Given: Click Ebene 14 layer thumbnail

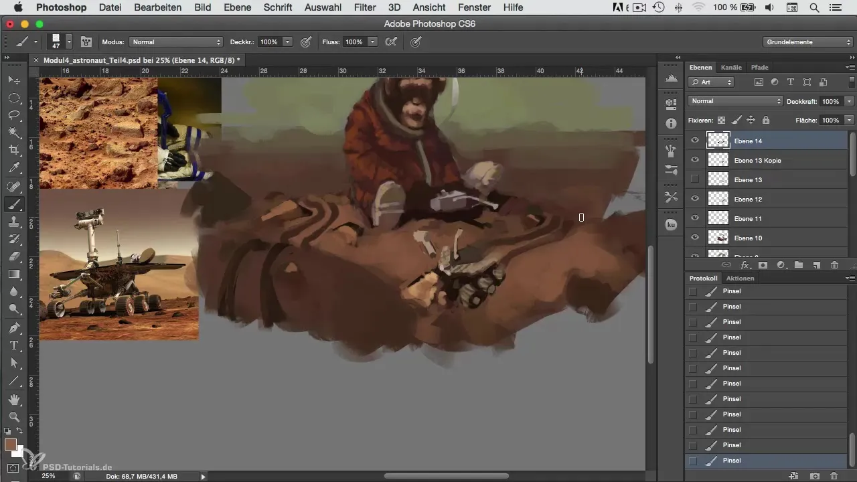Looking at the screenshot, I should [718, 141].
